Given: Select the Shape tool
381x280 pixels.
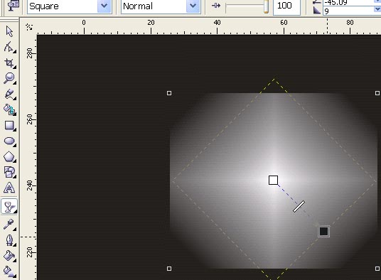Looking at the screenshot, I should tap(9, 47).
